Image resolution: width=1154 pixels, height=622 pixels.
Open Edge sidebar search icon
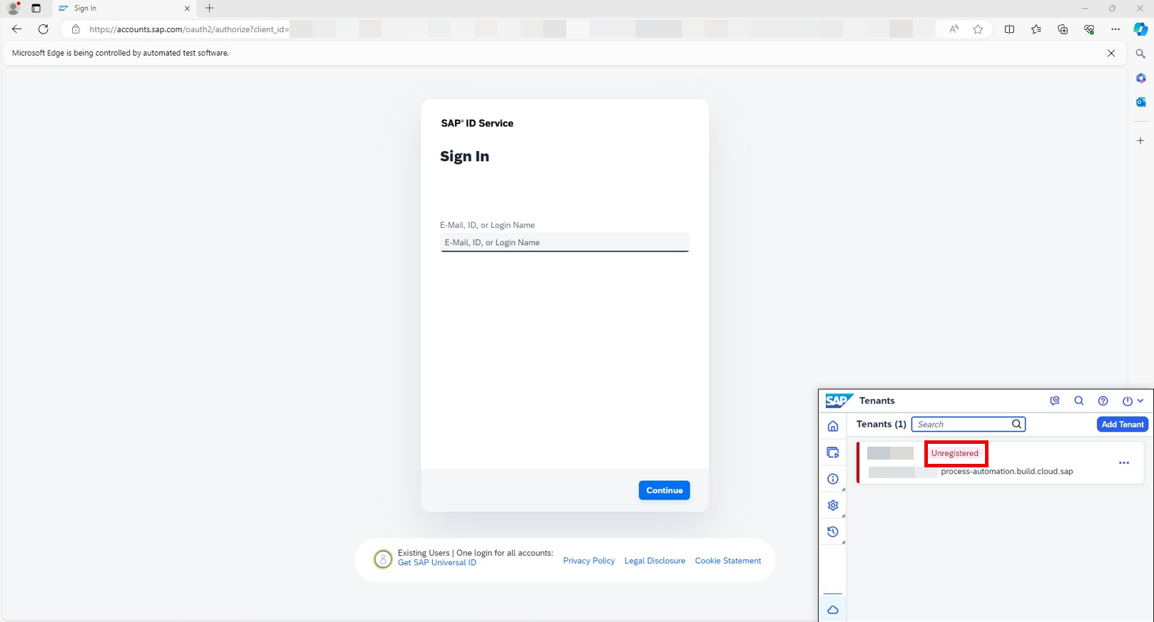click(1140, 54)
